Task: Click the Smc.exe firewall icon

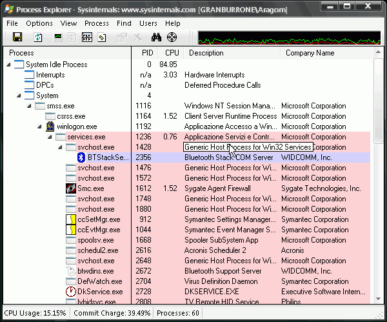Action: [x=71, y=188]
